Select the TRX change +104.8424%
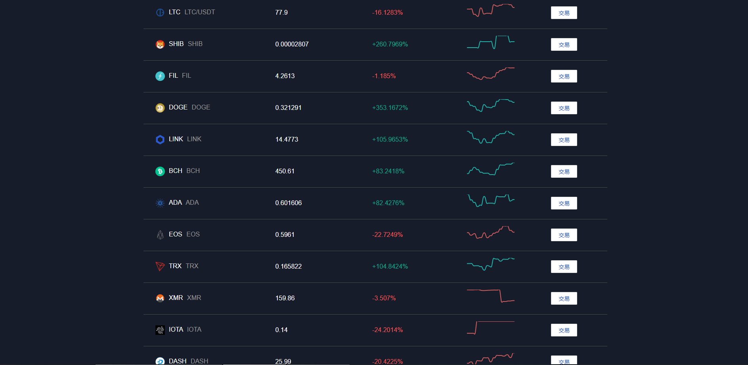Screen dimensions: 748x365 pos(390,267)
